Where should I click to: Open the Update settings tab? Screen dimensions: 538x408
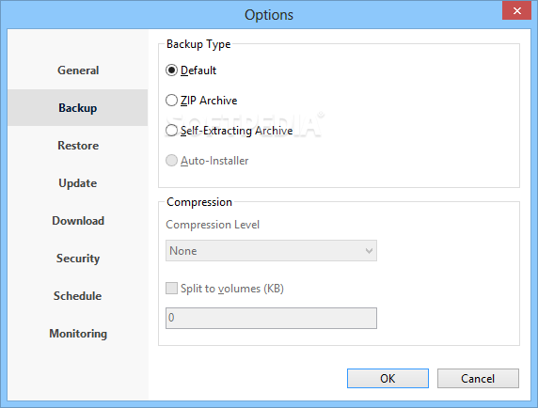click(x=78, y=183)
